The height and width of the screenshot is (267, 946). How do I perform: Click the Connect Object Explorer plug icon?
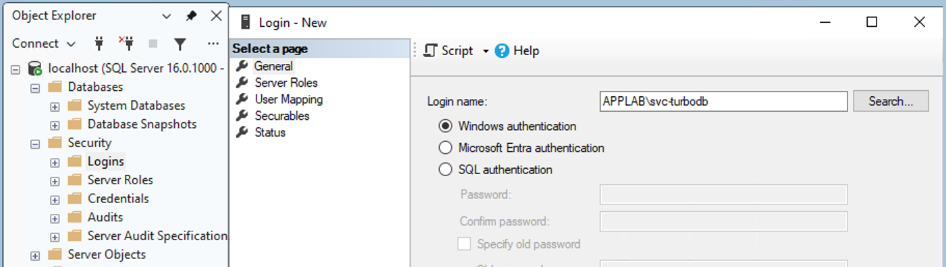[99, 44]
